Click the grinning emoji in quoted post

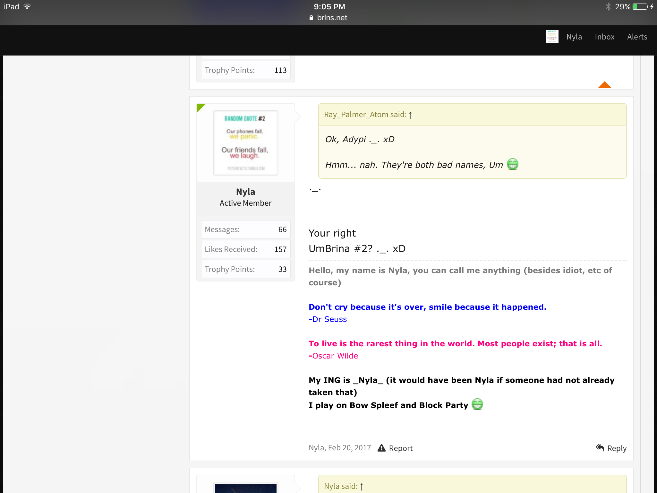point(513,164)
